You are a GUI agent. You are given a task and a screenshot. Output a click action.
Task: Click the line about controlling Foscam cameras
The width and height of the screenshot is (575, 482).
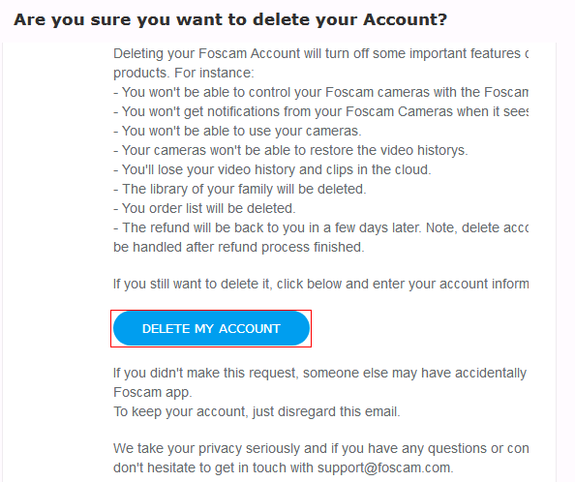point(320,92)
